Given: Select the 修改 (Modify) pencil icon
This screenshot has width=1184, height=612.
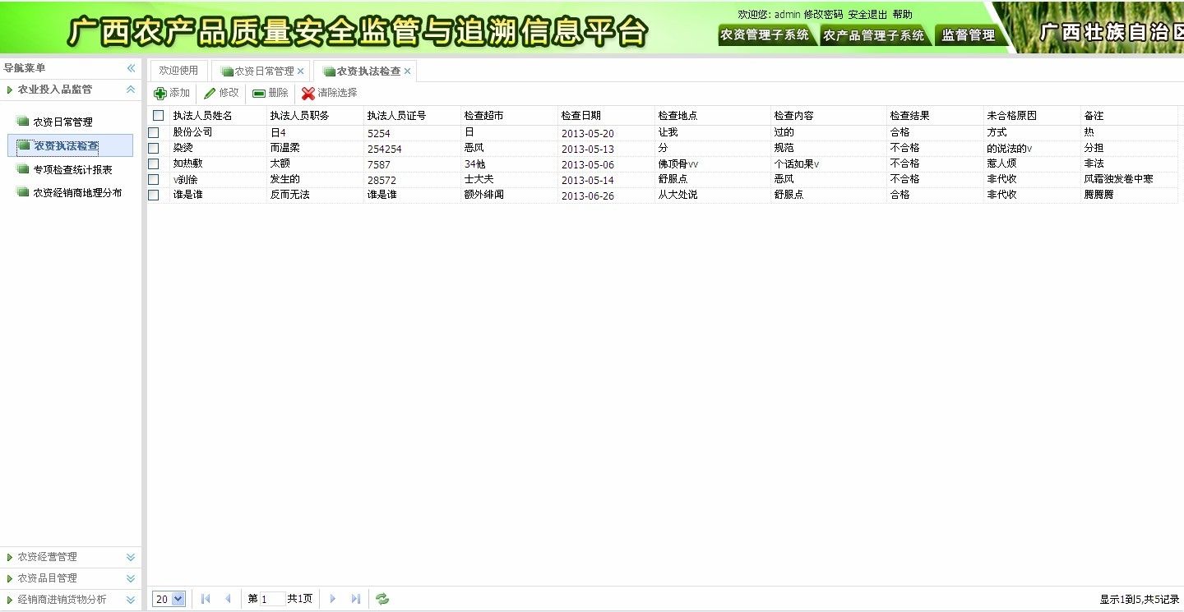Looking at the screenshot, I should coord(212,93).
